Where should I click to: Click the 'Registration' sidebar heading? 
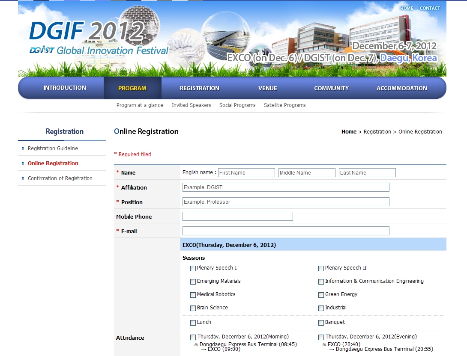pos(64,131)
